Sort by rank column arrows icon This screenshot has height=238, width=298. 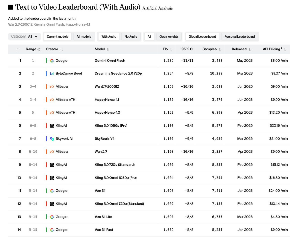click(18, 49)
